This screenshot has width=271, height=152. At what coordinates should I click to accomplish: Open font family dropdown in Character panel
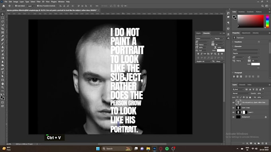[x=204, y=38]
